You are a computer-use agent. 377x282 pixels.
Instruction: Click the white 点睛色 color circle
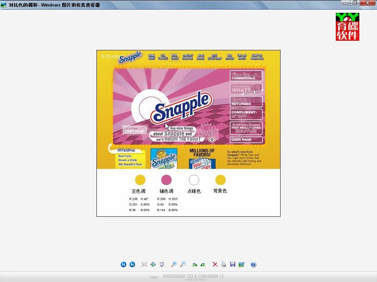194,180
